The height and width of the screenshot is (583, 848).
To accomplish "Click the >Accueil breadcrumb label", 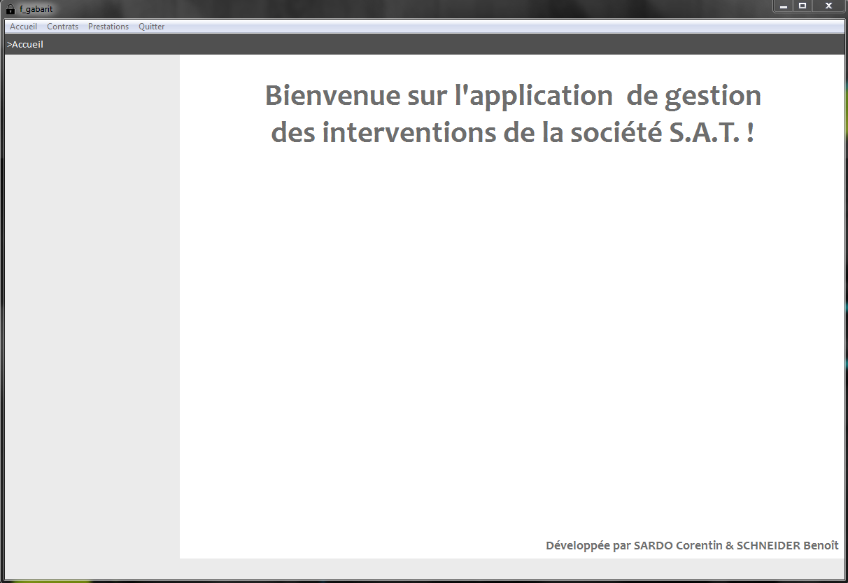I will [25, 44].
